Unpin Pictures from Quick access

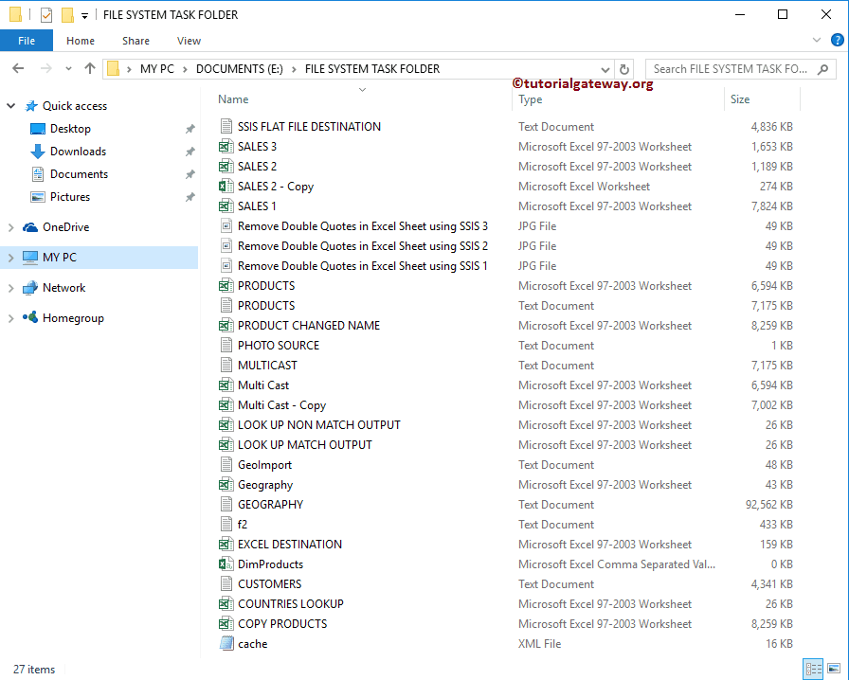click(190, 196)
